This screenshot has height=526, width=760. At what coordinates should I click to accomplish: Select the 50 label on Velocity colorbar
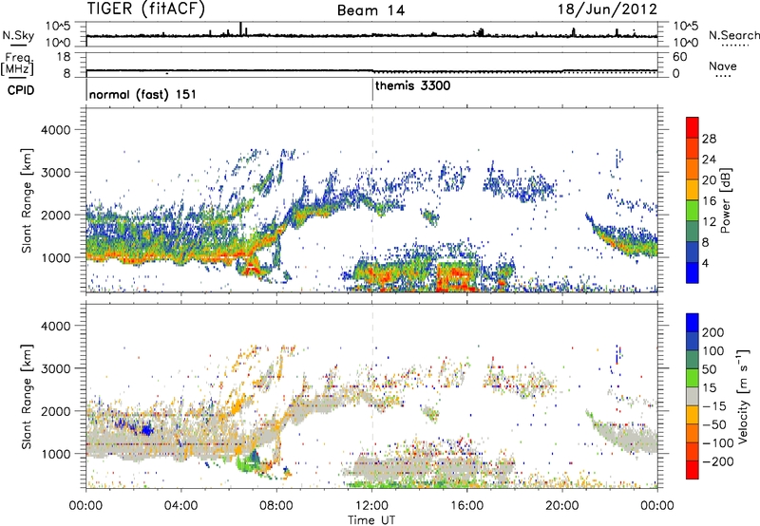pyautogui.click(x=710, y=369)
